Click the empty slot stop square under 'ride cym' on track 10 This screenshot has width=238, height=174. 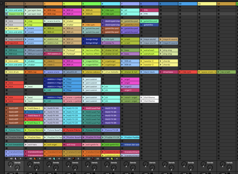tap(180, 76)
